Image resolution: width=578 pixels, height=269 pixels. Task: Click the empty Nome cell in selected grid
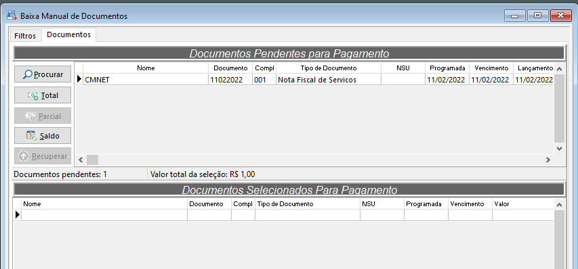104,215
